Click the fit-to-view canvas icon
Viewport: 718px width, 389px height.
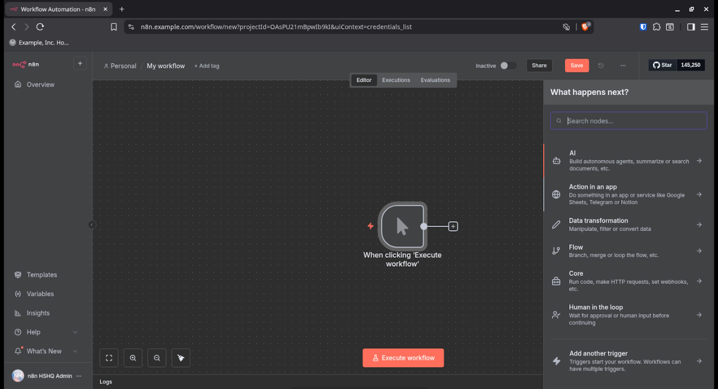click(109, 358)
